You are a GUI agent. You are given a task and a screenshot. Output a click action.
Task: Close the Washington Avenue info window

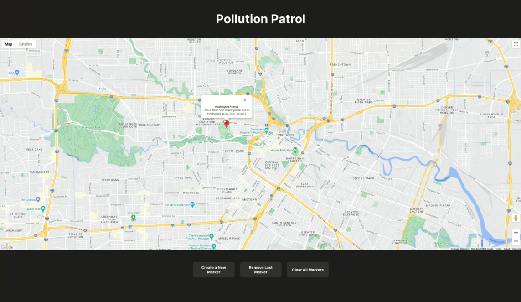(x=244, y=100)
